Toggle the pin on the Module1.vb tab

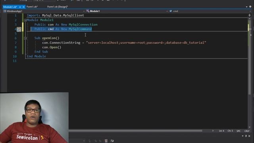point(20,7)
